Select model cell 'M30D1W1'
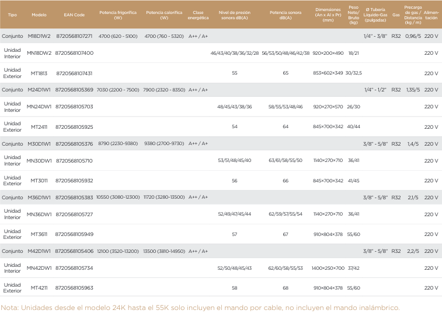This screenshot has height=317, width=442. (x=39, y=144)
